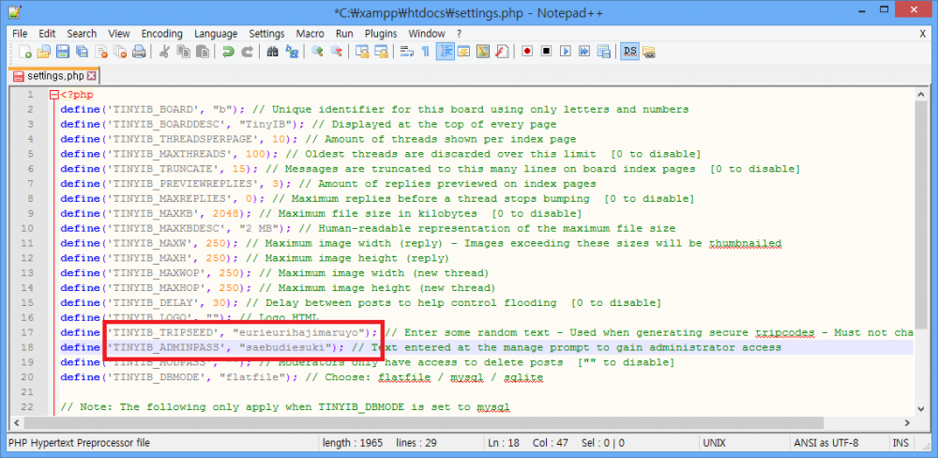Open Find with the binoculars icon

pyautogui.click(x=272, y=52)
